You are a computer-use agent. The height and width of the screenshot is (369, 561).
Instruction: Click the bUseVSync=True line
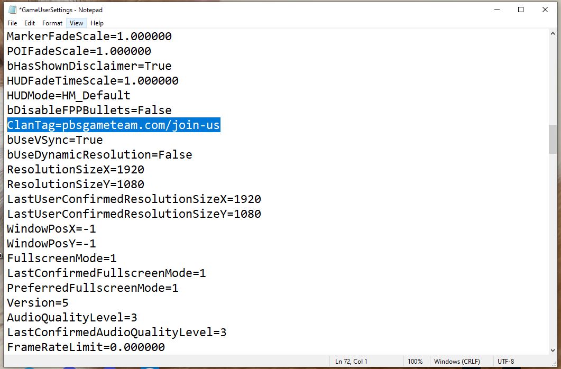pos(55,140)
